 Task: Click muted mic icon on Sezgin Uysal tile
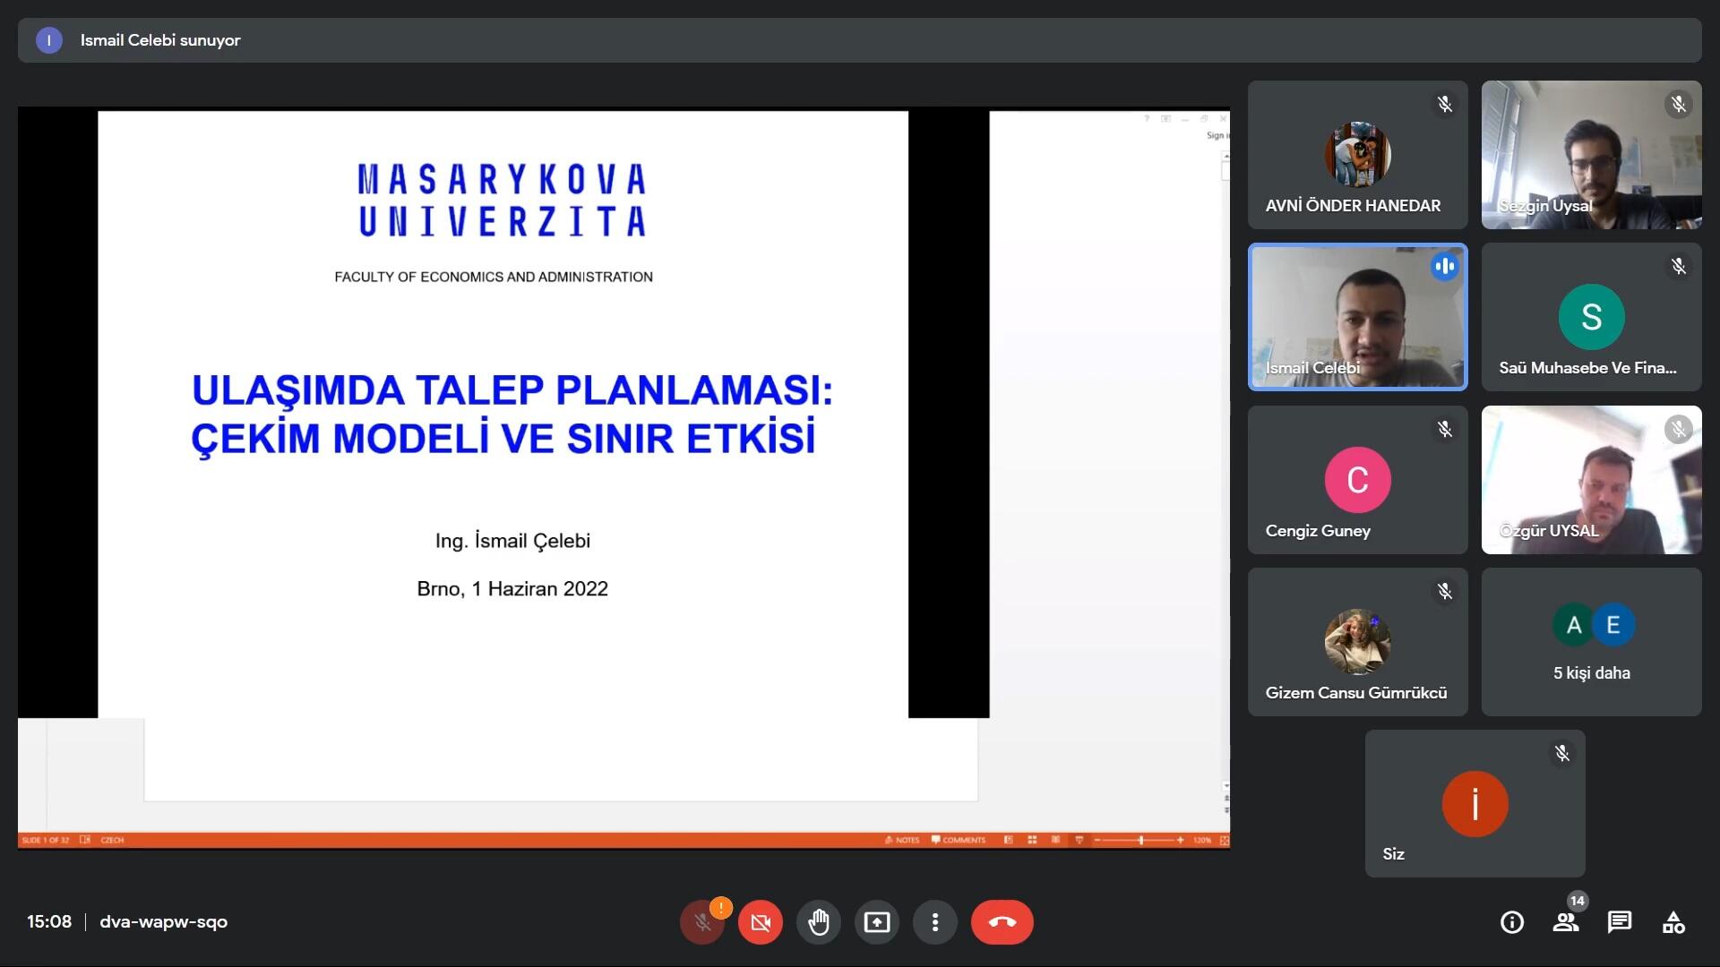click(x=1679, y=105)
